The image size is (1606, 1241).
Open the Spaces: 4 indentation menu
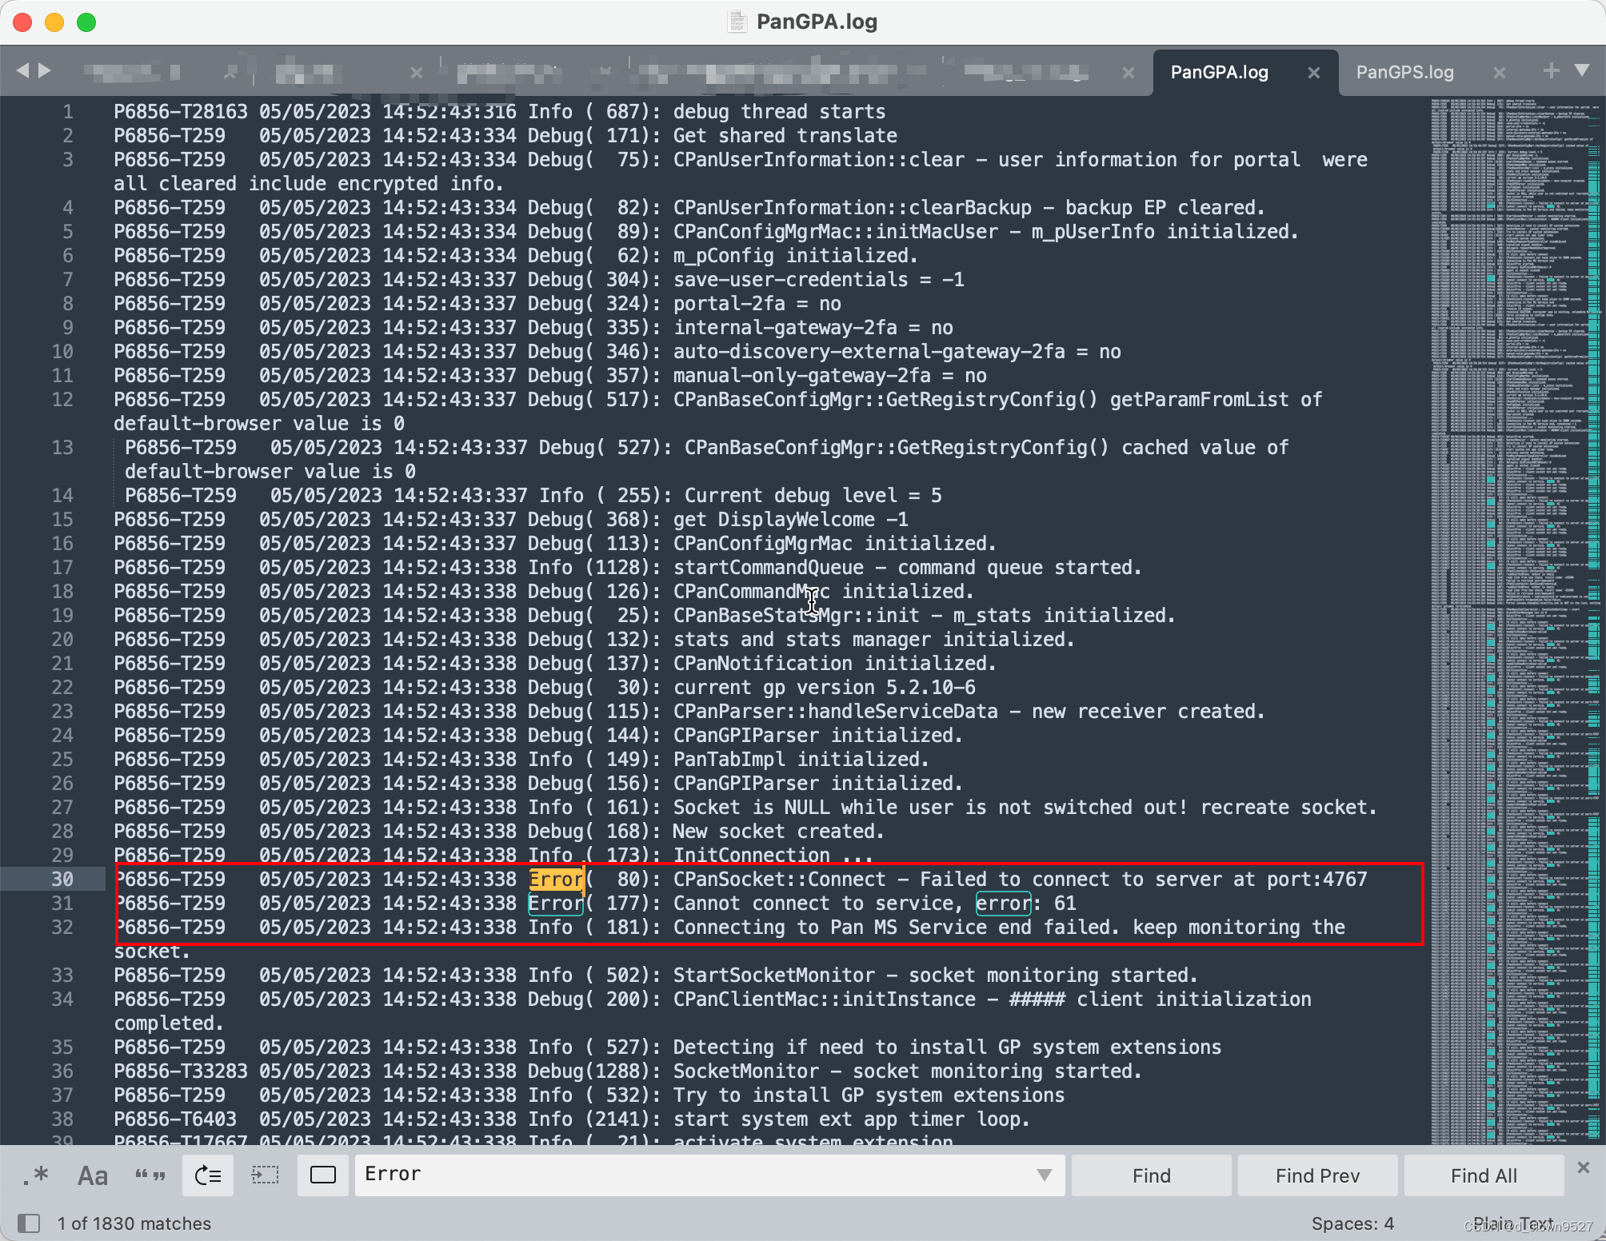click(1353, 1223)
